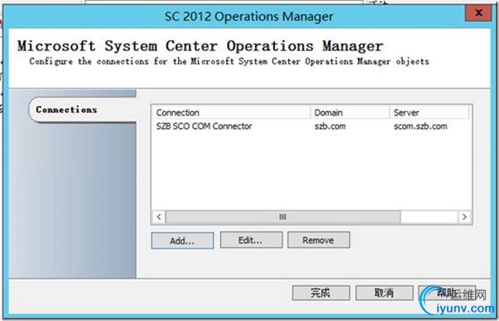This screenshot has height=321, width=499.
Task: Click the scom.szb.com server cell
Action: click(421, 126)
